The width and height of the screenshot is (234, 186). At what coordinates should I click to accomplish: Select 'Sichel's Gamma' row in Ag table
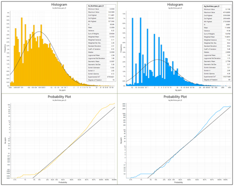tap(217, 74)
